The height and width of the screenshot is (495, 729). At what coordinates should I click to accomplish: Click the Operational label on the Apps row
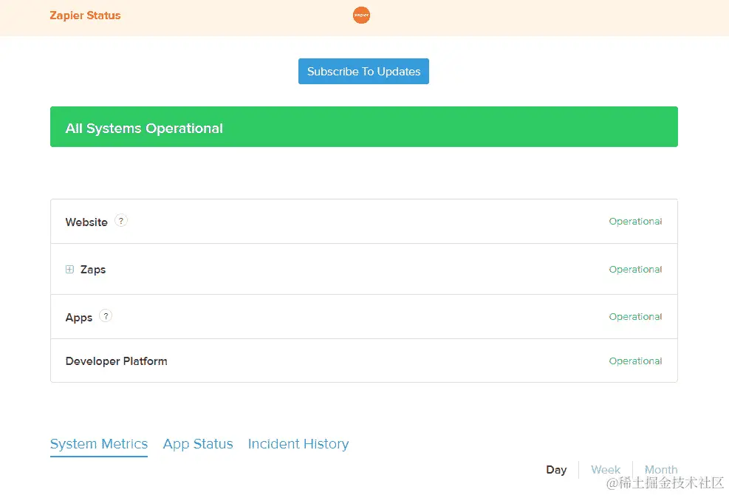[635, 316]
